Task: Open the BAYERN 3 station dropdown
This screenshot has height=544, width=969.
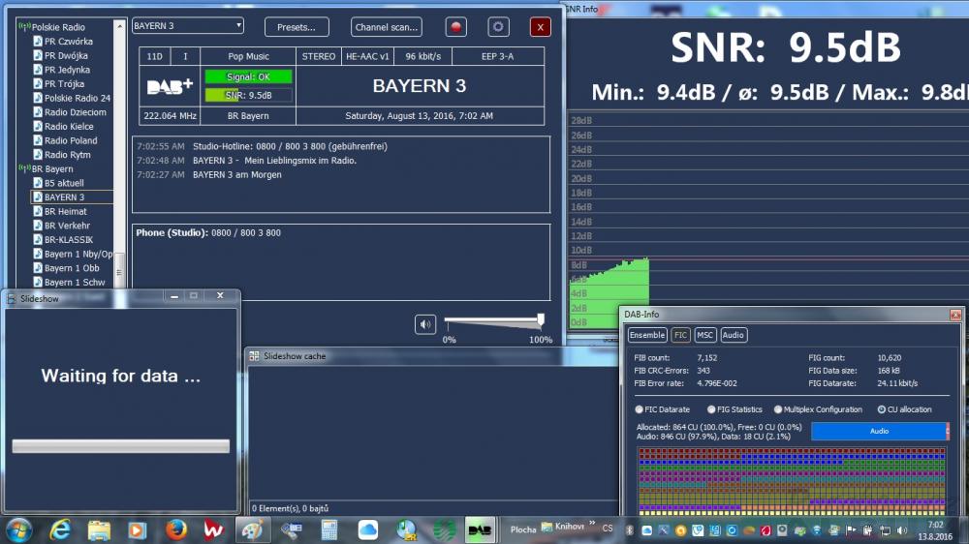Action: click(x=188, y=26)
